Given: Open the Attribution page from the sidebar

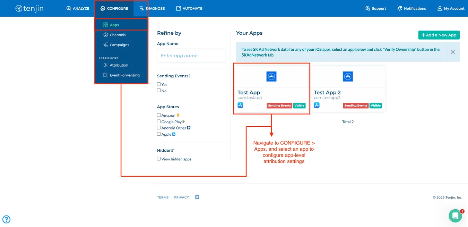Looking at the screenshot, I should [x=118, y=65].
